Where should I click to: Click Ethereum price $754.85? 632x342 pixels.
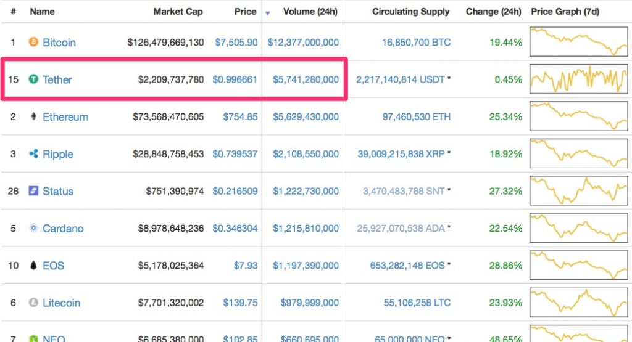pos(240,116)
